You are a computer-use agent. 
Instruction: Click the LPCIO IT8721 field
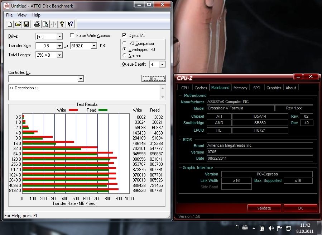260,131
